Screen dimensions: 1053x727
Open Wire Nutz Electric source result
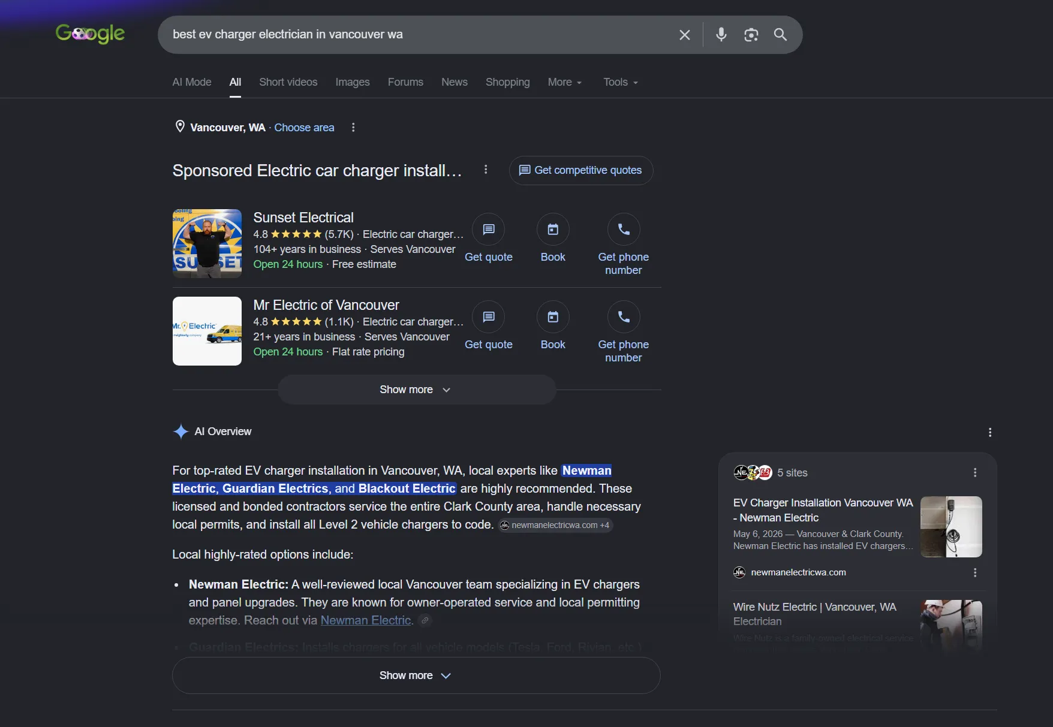point(815,614)
